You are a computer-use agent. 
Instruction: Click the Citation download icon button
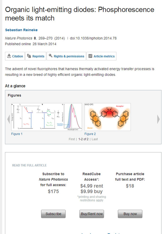(15, 56)
